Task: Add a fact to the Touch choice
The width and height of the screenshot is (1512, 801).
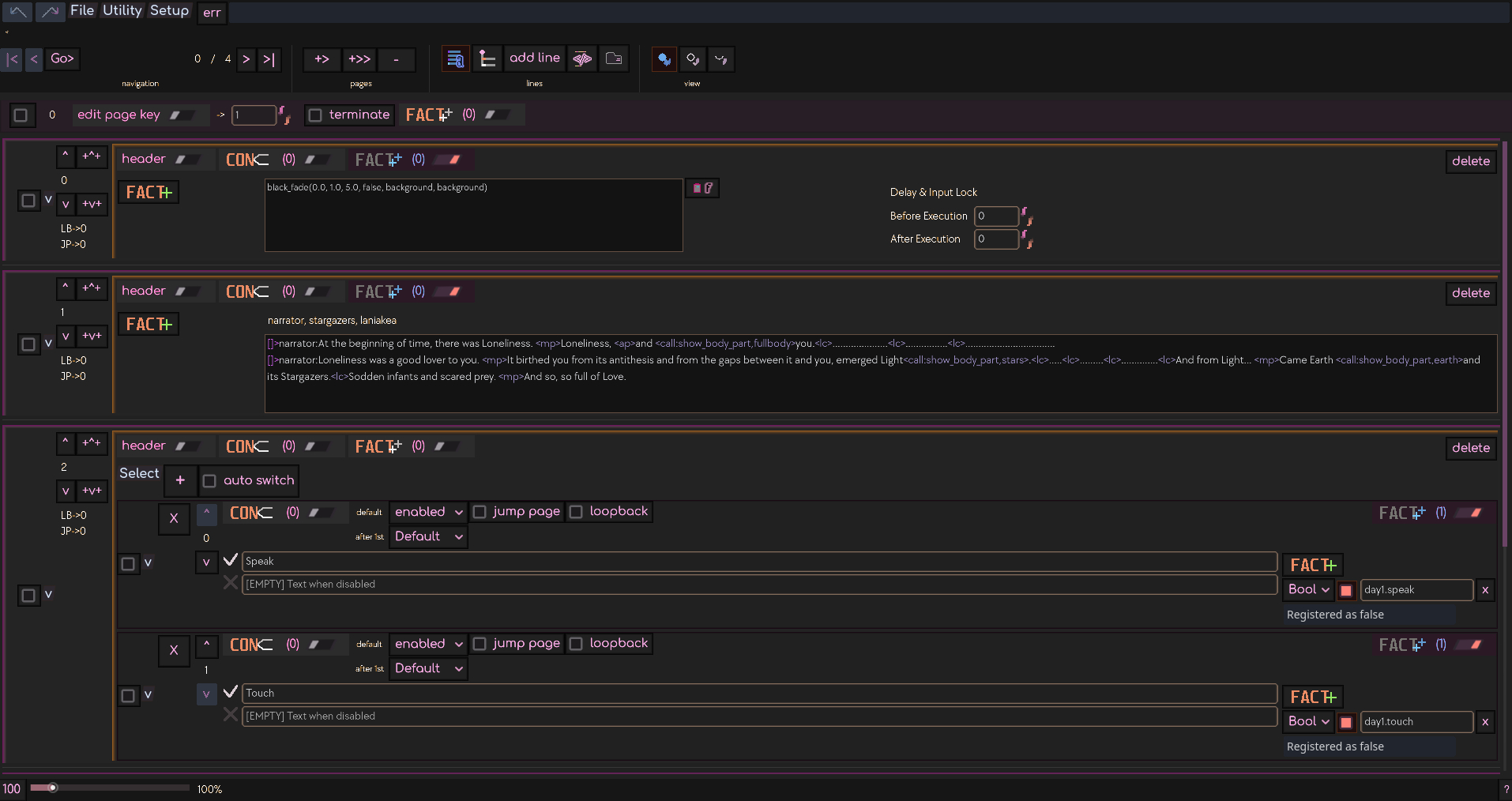Action: [x=1313, y=697]
